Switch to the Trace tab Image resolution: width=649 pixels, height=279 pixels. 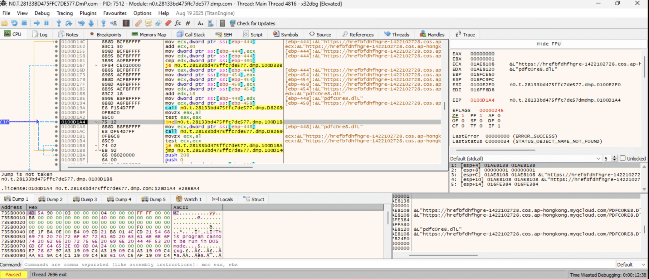tap(465, 35)
